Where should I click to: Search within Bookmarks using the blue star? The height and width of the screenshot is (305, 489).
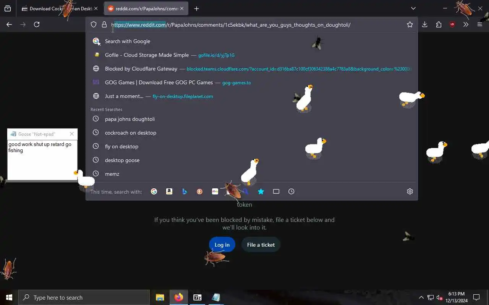point(261,191)
